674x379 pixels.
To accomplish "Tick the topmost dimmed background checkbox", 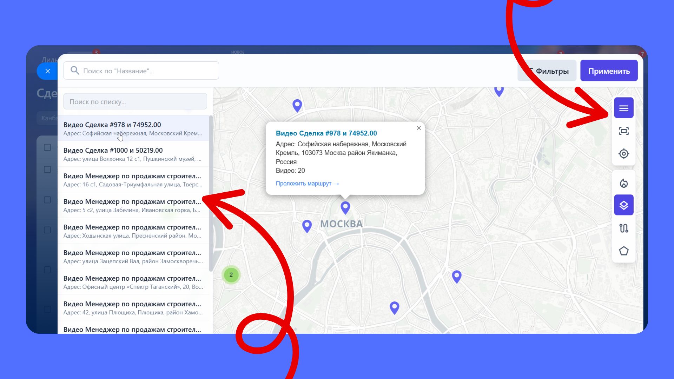I will [x=47, y=147].
